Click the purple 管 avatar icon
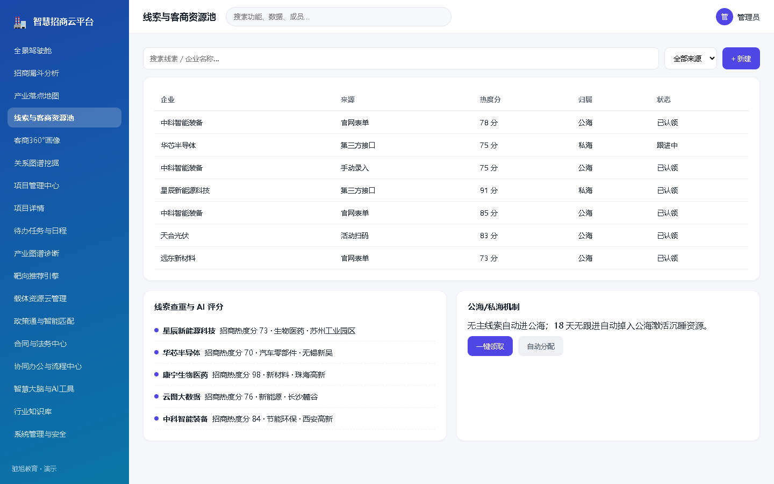Viewport: 774px width, 484px height. coord(725,17)
